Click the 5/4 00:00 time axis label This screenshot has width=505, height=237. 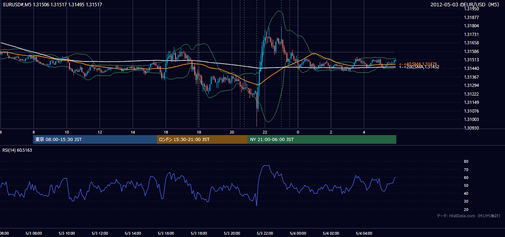[x=298, y=233]
